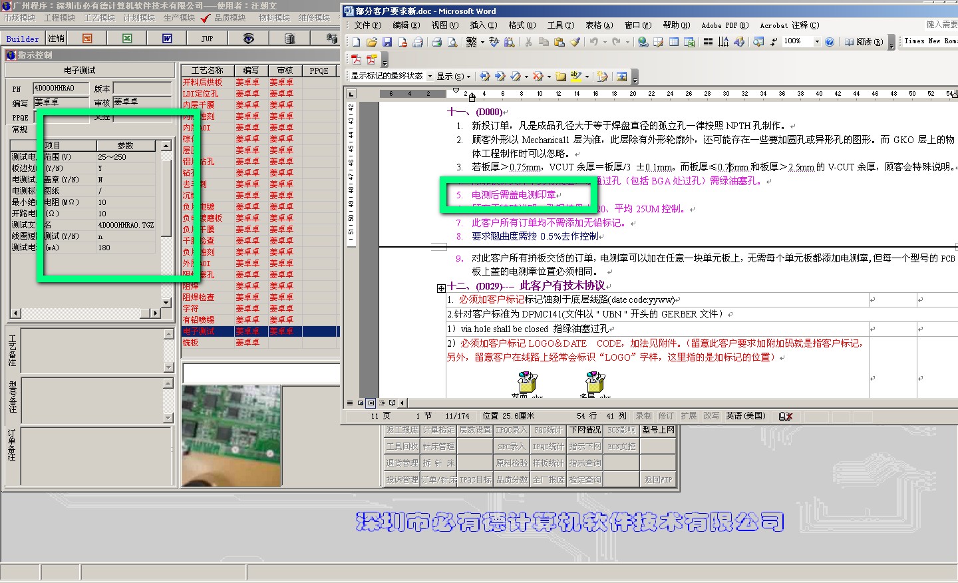Open the 插入(I) menu in Word
Viewport: 958px width, 583px height.
click(x=483, y=25)
